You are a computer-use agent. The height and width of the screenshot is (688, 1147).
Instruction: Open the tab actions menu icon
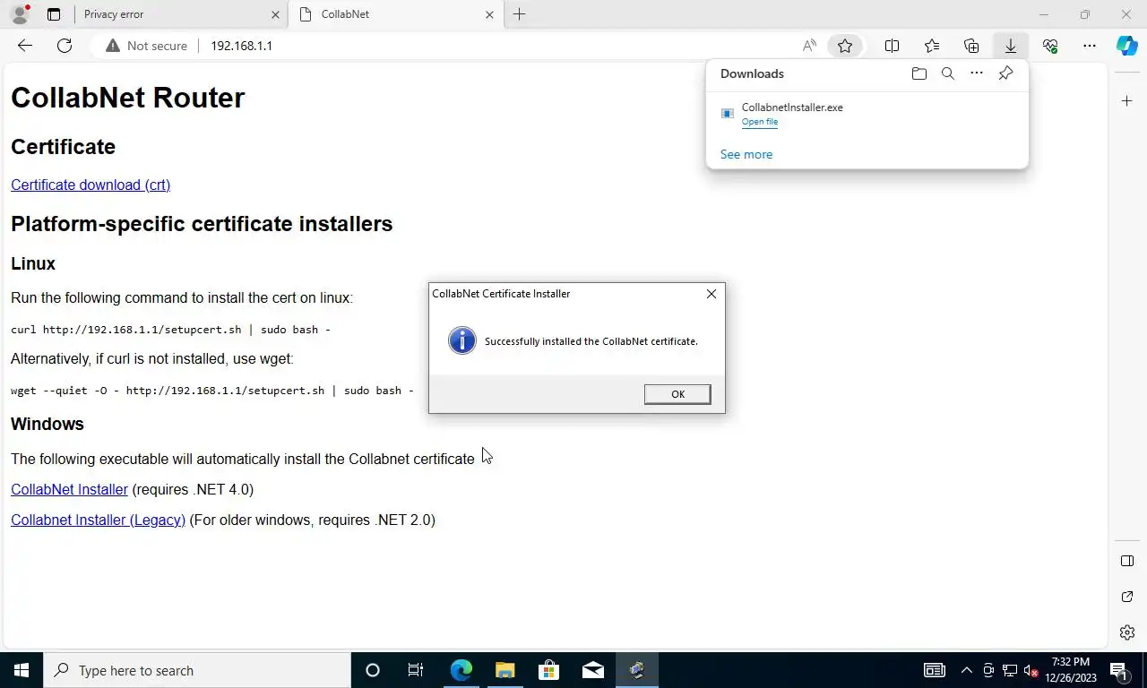coord(54,14)
